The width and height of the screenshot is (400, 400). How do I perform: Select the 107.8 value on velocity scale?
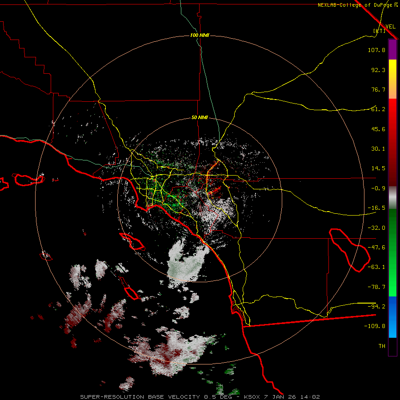pyautogui.click(x=376, y=50)
